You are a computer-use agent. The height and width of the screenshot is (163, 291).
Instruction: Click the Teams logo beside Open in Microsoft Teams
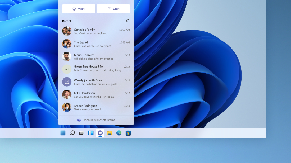coord(79,120)
